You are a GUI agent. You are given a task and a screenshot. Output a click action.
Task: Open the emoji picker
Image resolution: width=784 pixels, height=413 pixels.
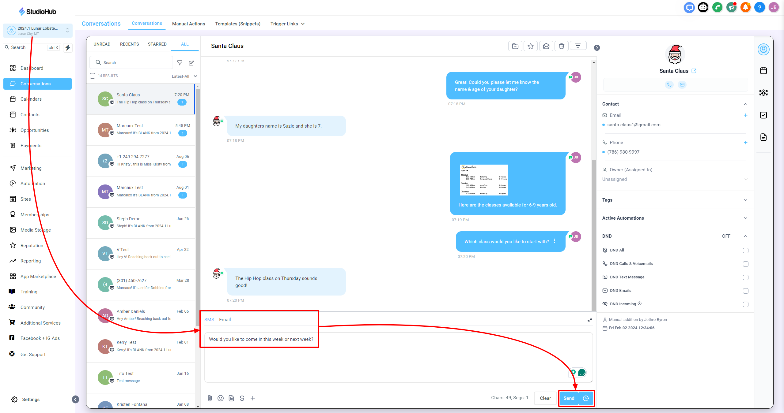pyautogui.click(x=220, y=398)
